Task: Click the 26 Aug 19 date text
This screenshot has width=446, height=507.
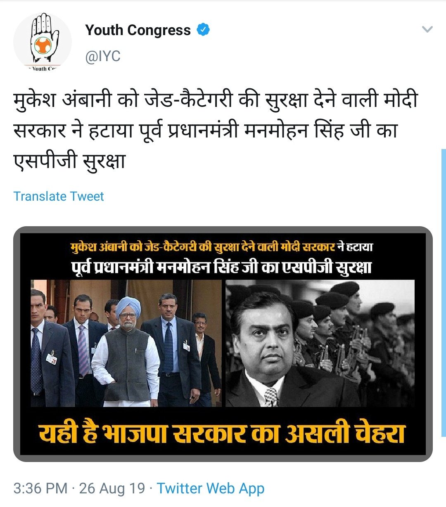Action: click(112, 488)
